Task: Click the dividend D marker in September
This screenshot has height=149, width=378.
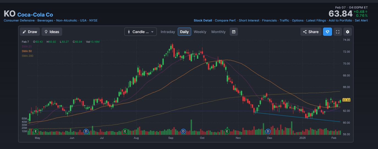Action: [x=183, y=131]
